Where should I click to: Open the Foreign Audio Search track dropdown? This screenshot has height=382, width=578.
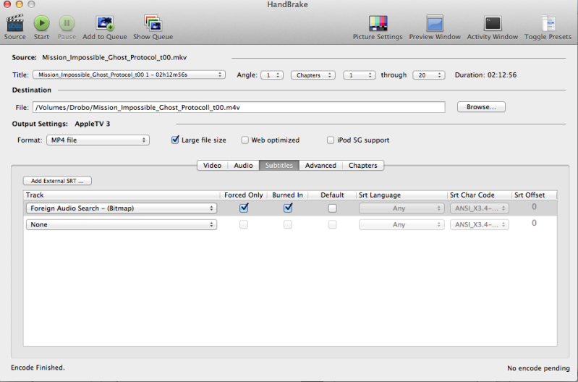click(x=122, y=208)
